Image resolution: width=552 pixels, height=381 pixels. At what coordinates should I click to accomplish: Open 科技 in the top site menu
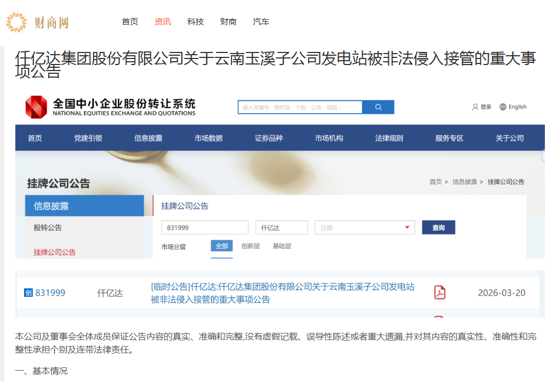click(195, 22)
